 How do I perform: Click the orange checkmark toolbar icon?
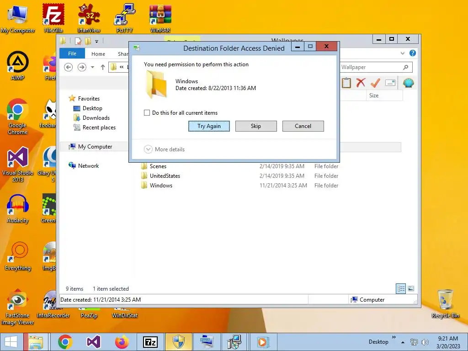tap(375, 83)
